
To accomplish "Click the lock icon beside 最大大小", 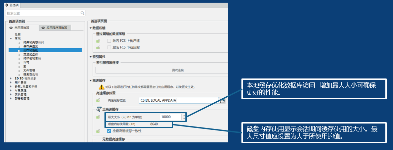I will click(98, 117).
